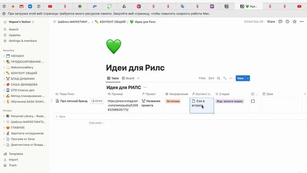Screen dimensions: 307x173
Task: Open the dots next to Идея для РИЛС
Action: tap(145, 87)
